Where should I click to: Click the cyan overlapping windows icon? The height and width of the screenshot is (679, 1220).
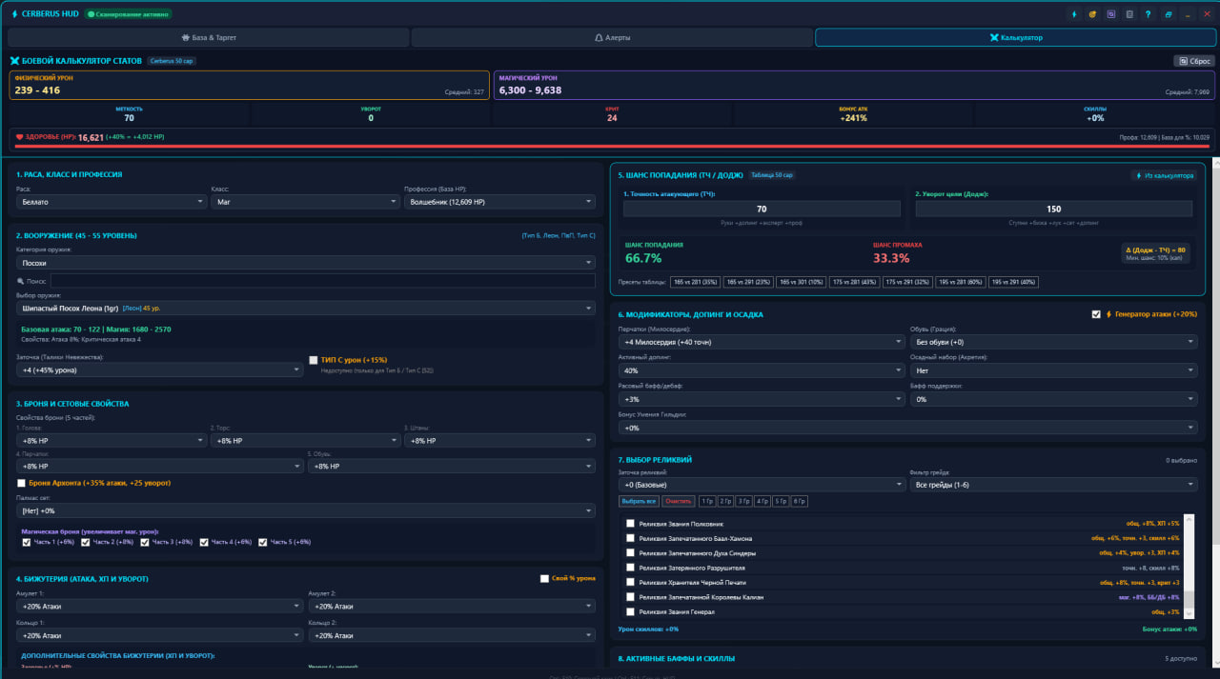pos(1168,14)
